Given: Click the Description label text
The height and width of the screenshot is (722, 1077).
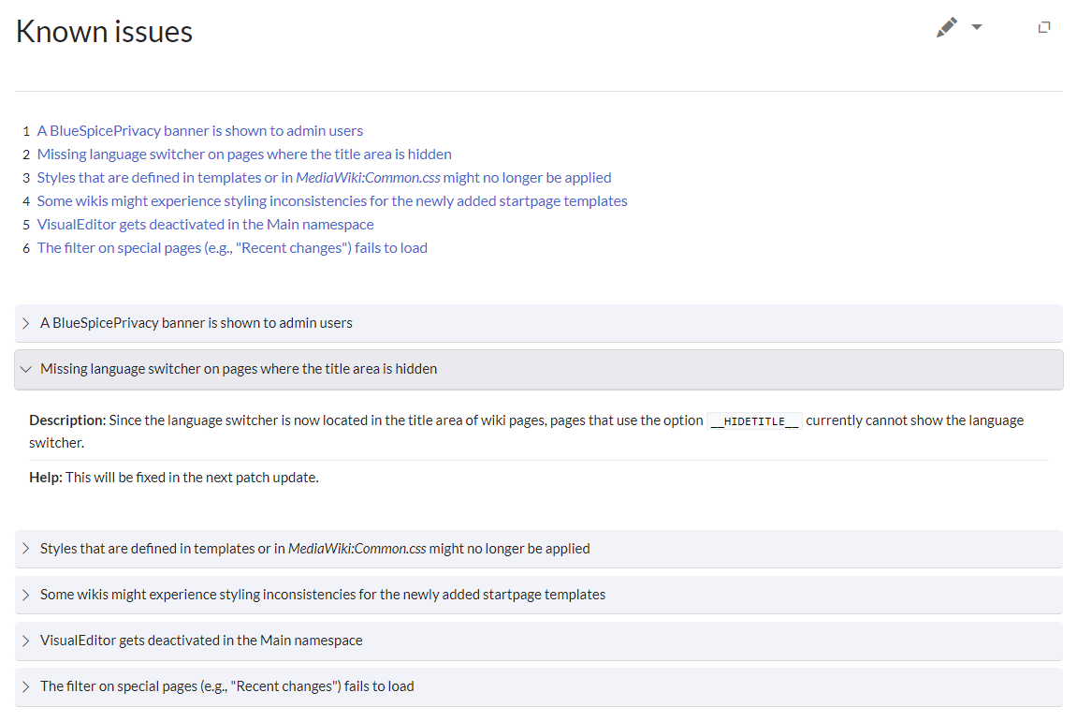Looking at the screenshot, I should click(x=67, y=420).
